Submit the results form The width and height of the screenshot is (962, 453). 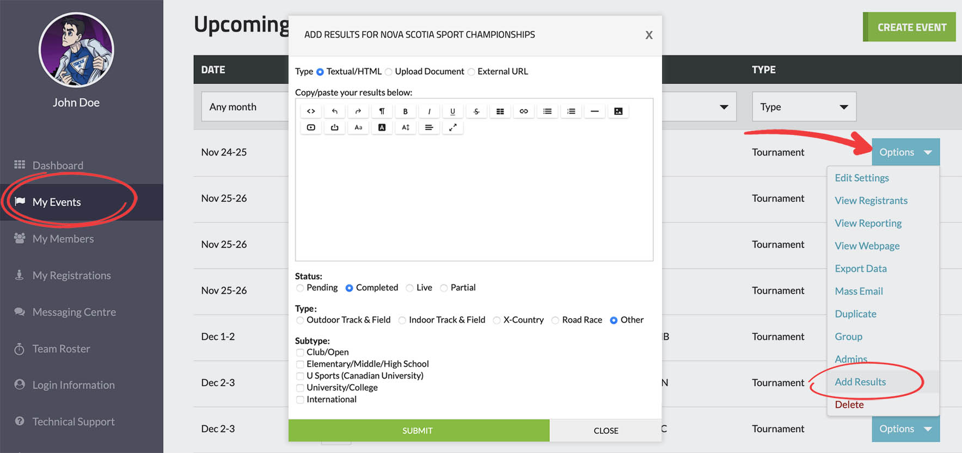[x=418, y=431]
